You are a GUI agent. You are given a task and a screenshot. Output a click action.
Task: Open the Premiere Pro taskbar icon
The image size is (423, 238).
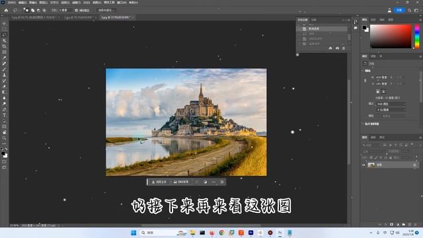(250, 233)
